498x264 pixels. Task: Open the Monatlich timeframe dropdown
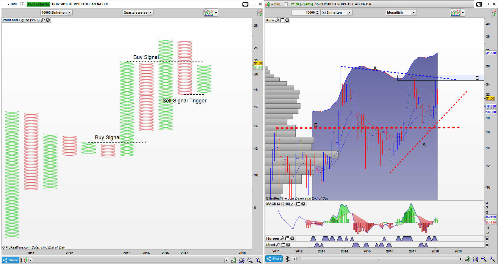click(413, 12)
